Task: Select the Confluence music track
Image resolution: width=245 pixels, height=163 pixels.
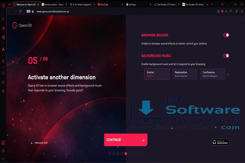Action: 213,74
